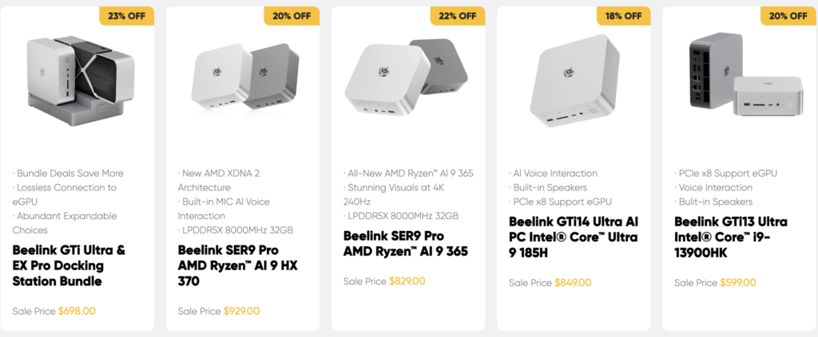Click the 22% OFF discount badge
The height and width of the screenshot is (337, 818).
coord(457,16)
